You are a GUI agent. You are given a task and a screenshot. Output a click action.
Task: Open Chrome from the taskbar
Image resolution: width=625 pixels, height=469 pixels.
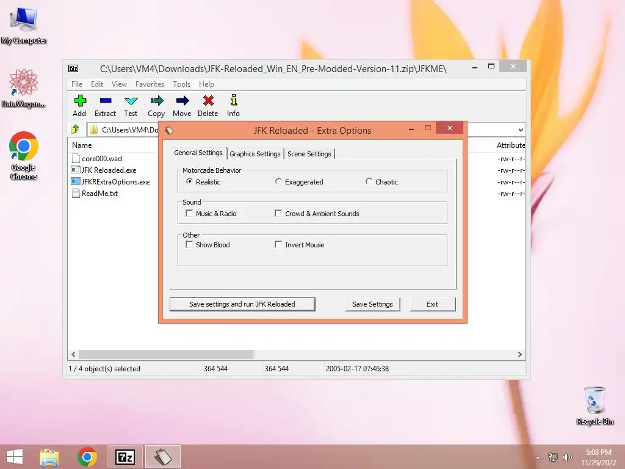click(x=87, y=457)
